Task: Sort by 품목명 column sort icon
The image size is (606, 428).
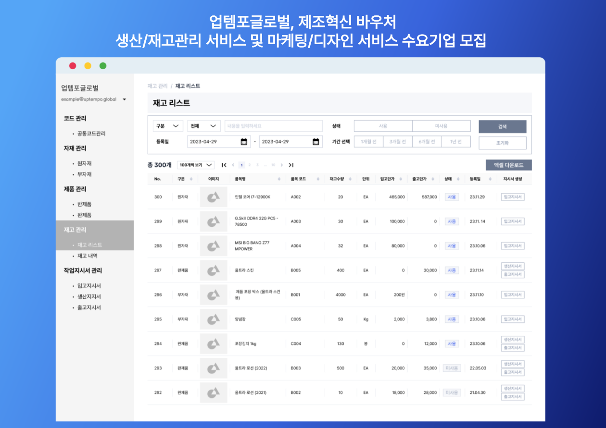Action: pos(279,179)
